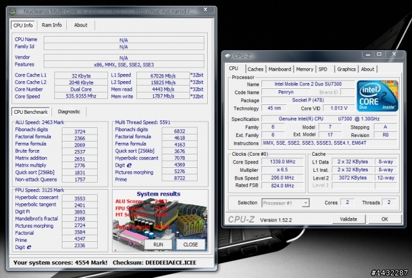The image size is (412, 278).
Task: Open the Diagnostic tab
Action: (x=69, y=112)
